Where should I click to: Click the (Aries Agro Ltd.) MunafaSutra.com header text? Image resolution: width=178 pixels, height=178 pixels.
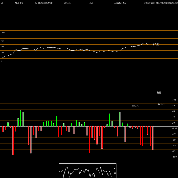click(161, 3)
